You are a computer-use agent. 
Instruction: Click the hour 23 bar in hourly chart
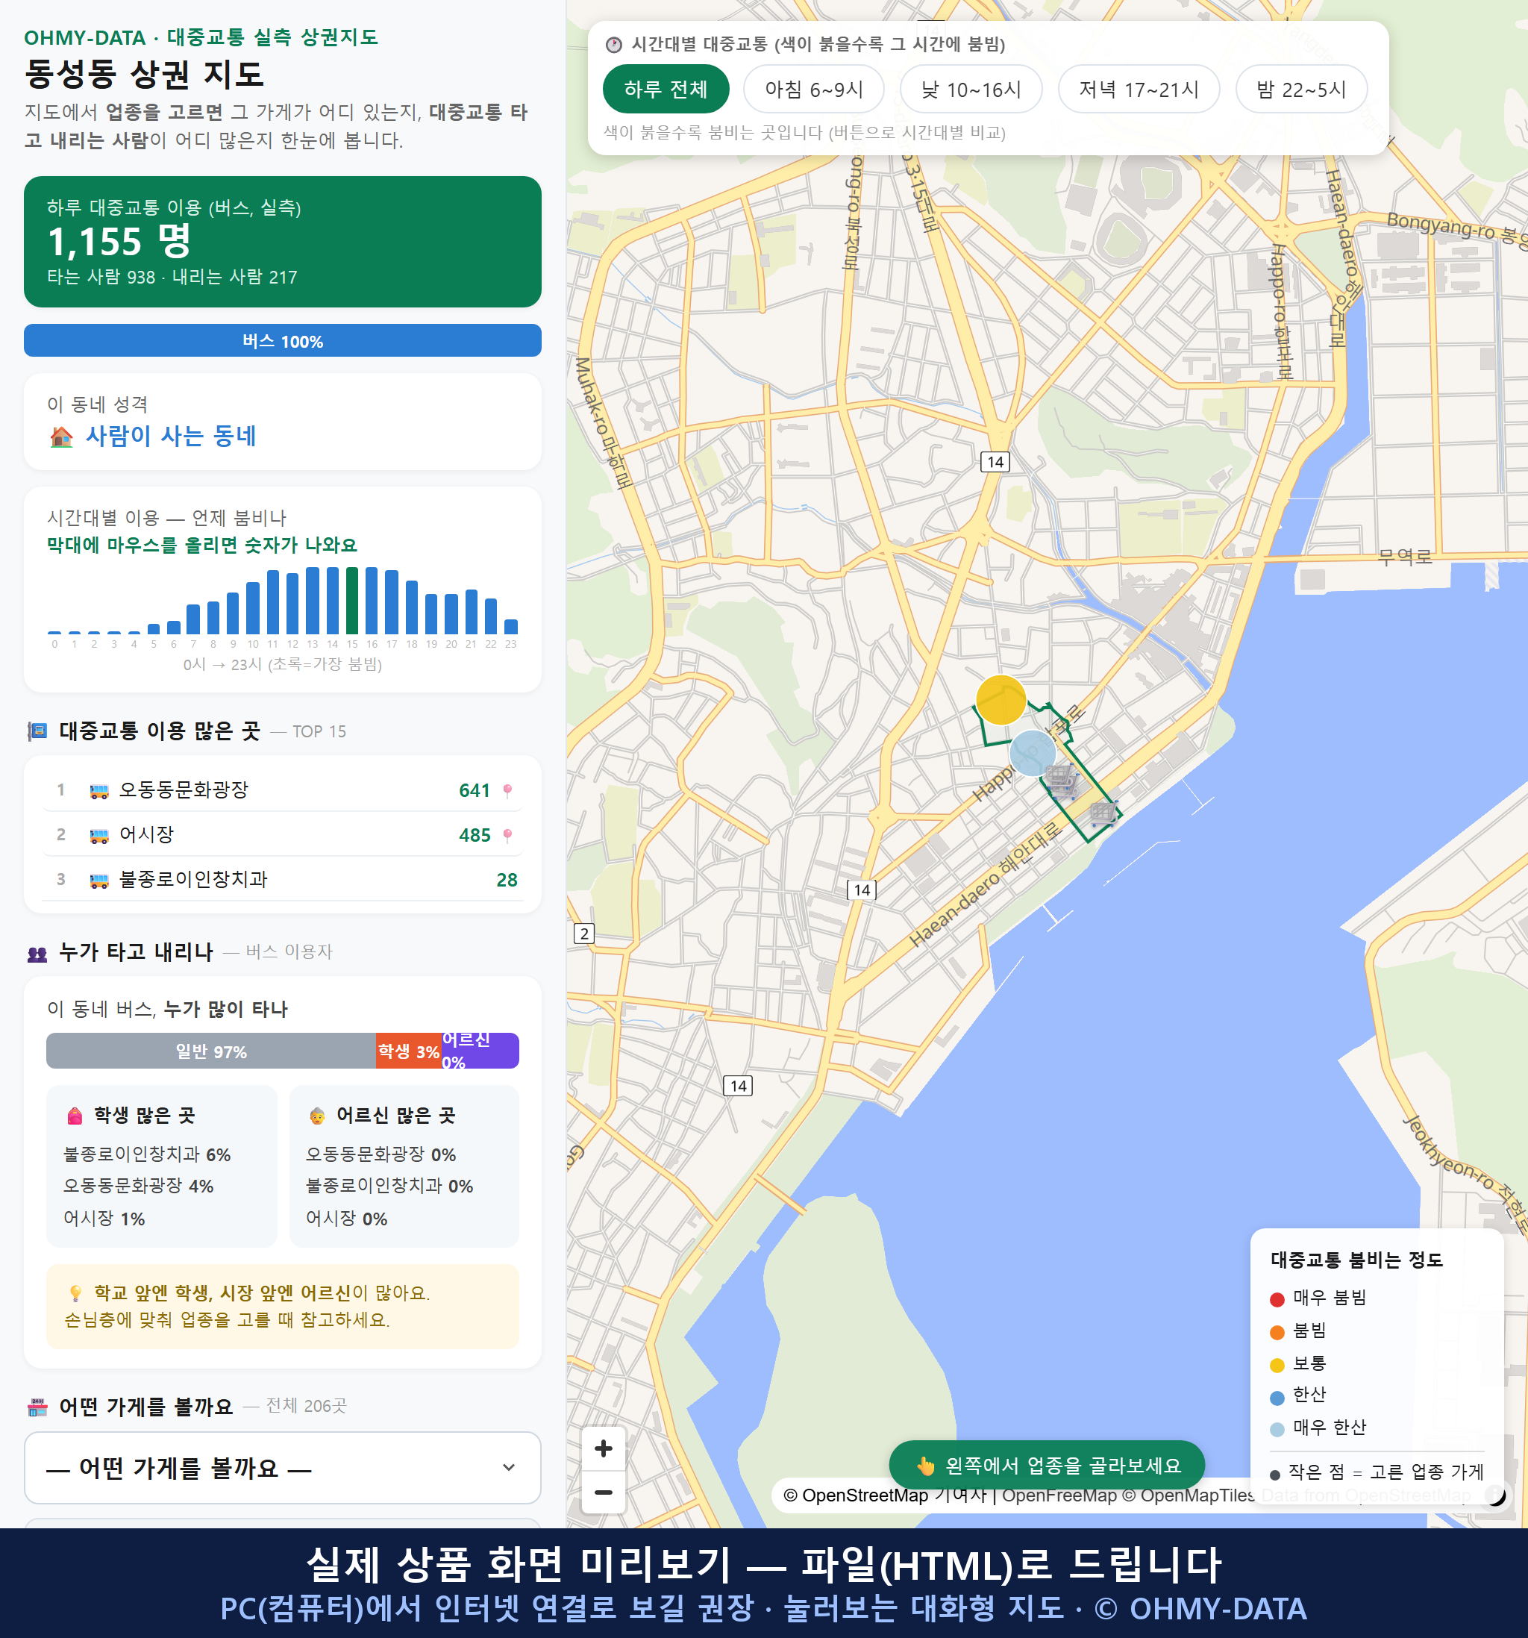coord(511,626)
